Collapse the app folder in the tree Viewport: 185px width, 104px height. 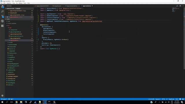pyautogui.click(x=10, y=28)
